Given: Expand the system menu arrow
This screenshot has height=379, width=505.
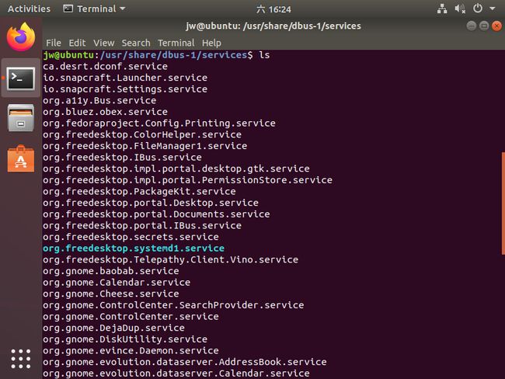Looking at the screenshot, I should (x=493, y=9).
